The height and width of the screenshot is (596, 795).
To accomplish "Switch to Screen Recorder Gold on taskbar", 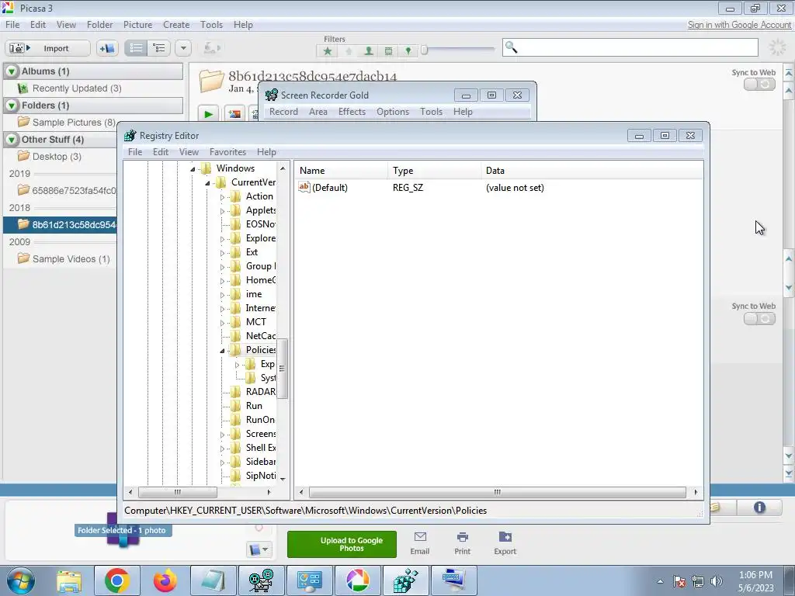I will coord(261,580).
